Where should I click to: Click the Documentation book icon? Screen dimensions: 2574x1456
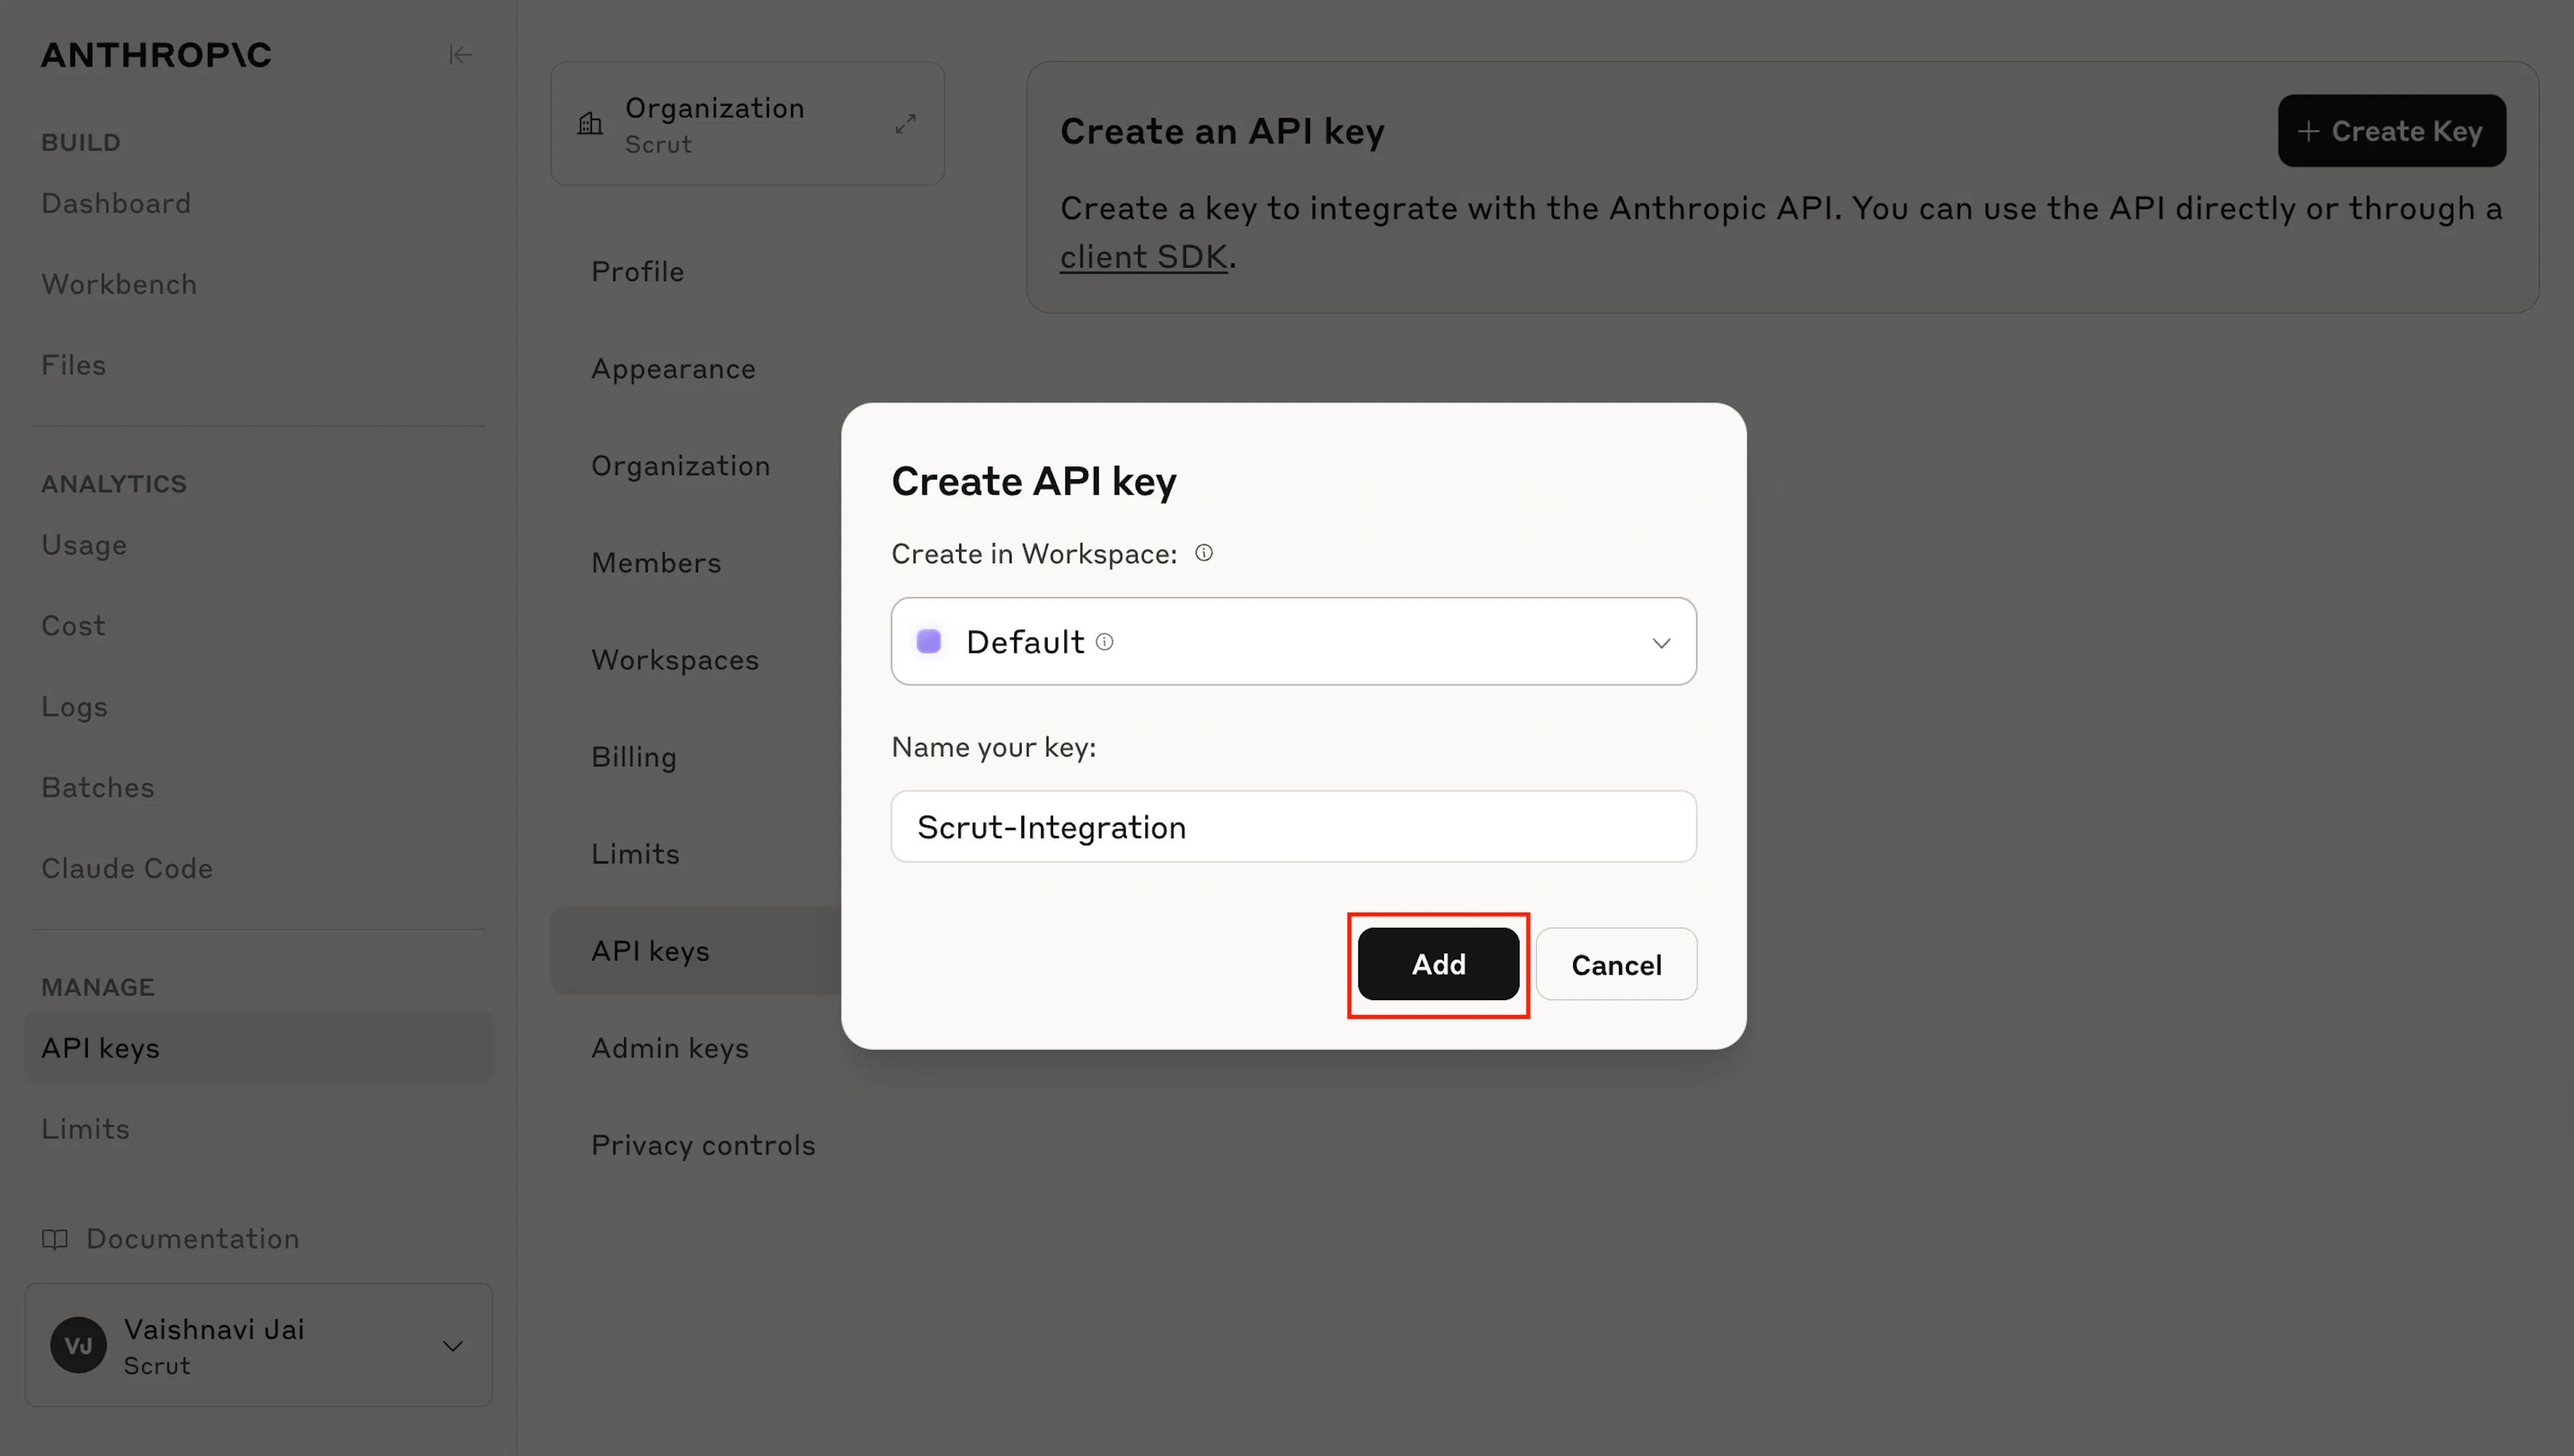(55, 1239)
